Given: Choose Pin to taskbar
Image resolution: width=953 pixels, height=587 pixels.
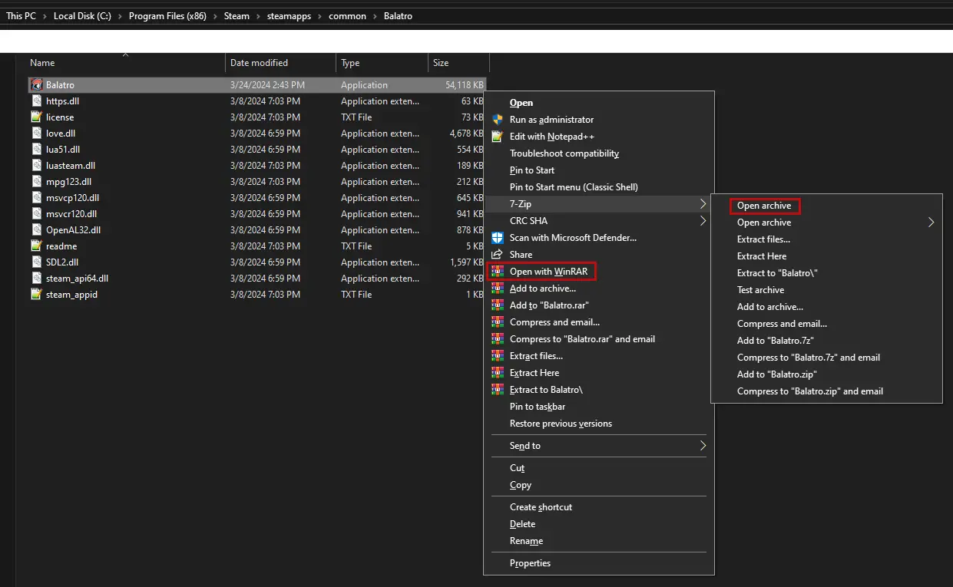Looking at the screenshot, I should tap(538, 407).
